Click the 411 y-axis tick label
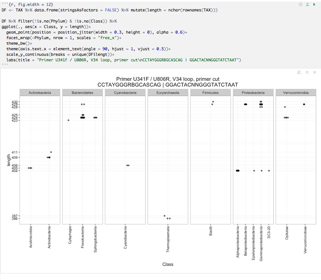The width and height of the screenshot is (321, 280). tap(15, 152)
